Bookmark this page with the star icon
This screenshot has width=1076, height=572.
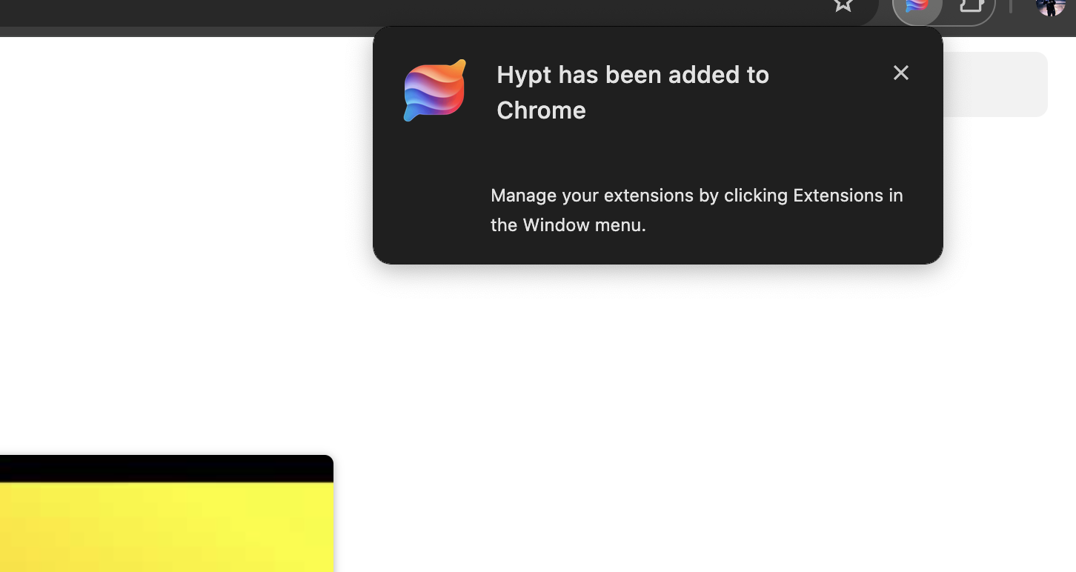pyautogui.click(x=843, y=6)
